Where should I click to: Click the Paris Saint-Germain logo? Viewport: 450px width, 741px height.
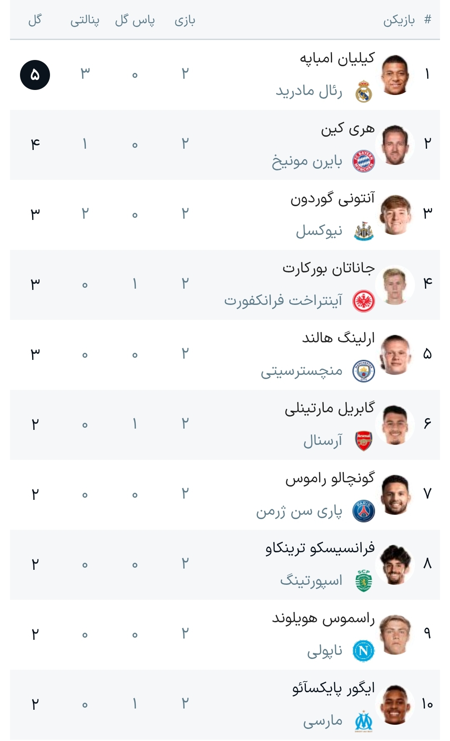pyautogui.click(x=364, y=511)
